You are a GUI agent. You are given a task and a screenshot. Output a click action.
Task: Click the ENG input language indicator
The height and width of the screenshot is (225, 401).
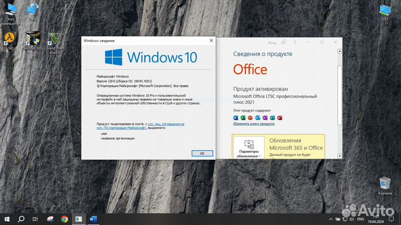[x=360, y=219]
